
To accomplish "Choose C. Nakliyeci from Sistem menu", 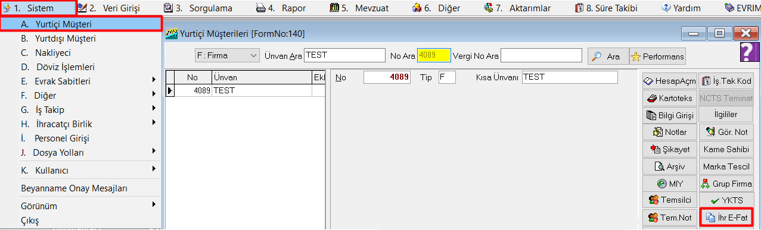I will [81, 53].
